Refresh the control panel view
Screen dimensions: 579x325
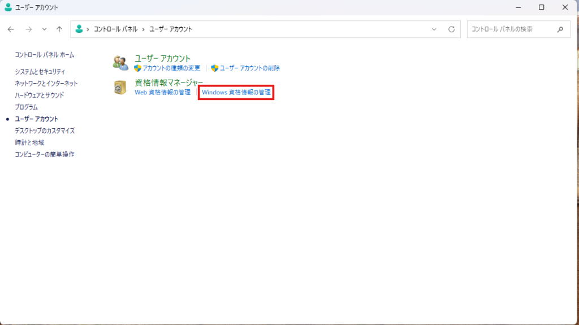[451, 29]
